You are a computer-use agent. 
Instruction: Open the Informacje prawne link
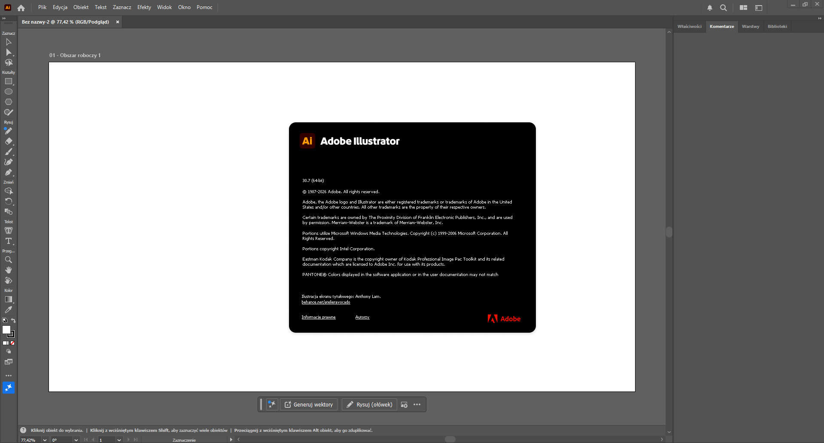[319, 317]
